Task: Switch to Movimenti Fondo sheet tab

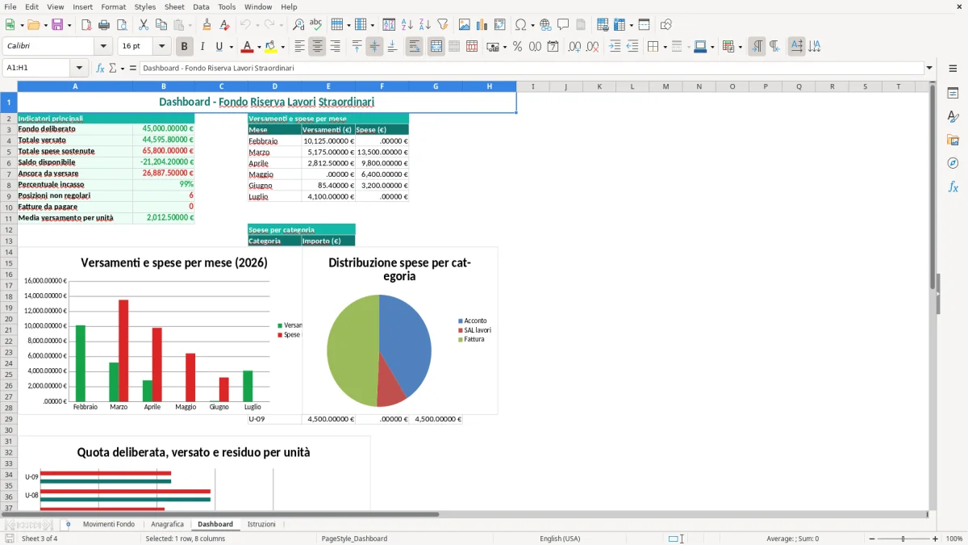Action: [109, 524]
